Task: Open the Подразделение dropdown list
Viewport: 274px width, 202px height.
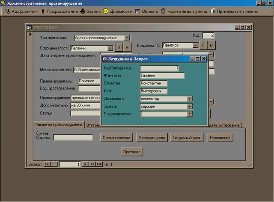Action: tap(190, 114)
